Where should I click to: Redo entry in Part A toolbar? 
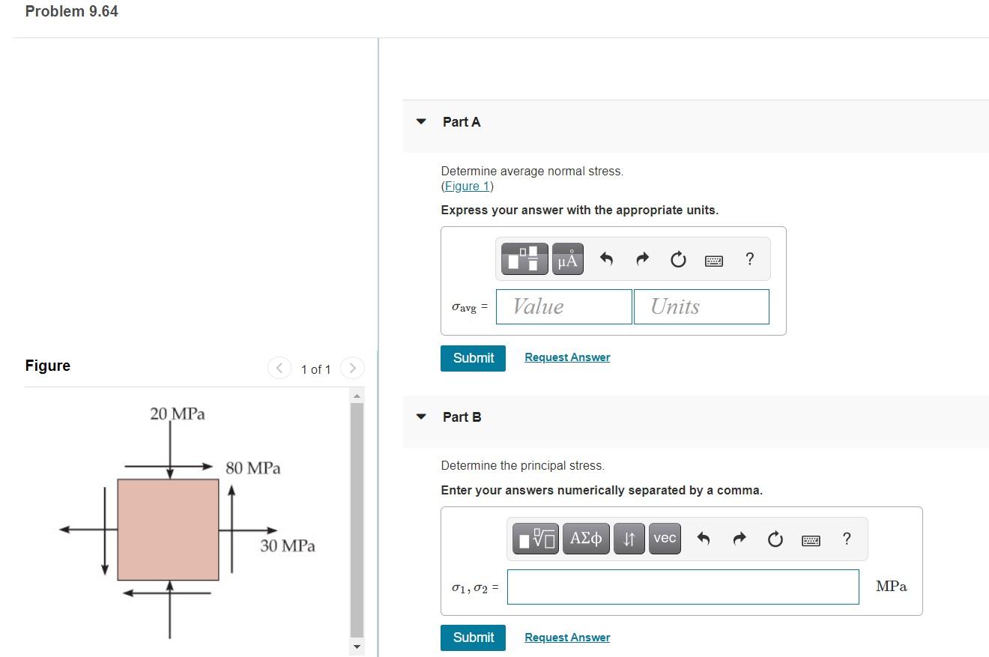pos(643,259)
